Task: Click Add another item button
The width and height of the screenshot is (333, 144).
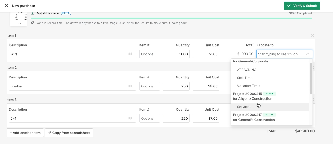Action: click(x=25, y=133)
